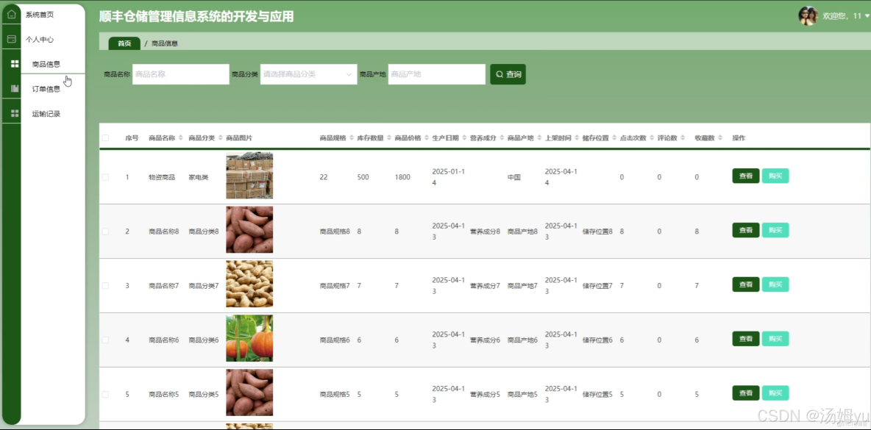Open 个人中心 via its card icon
871x430 pixels.
pos(11,39)
